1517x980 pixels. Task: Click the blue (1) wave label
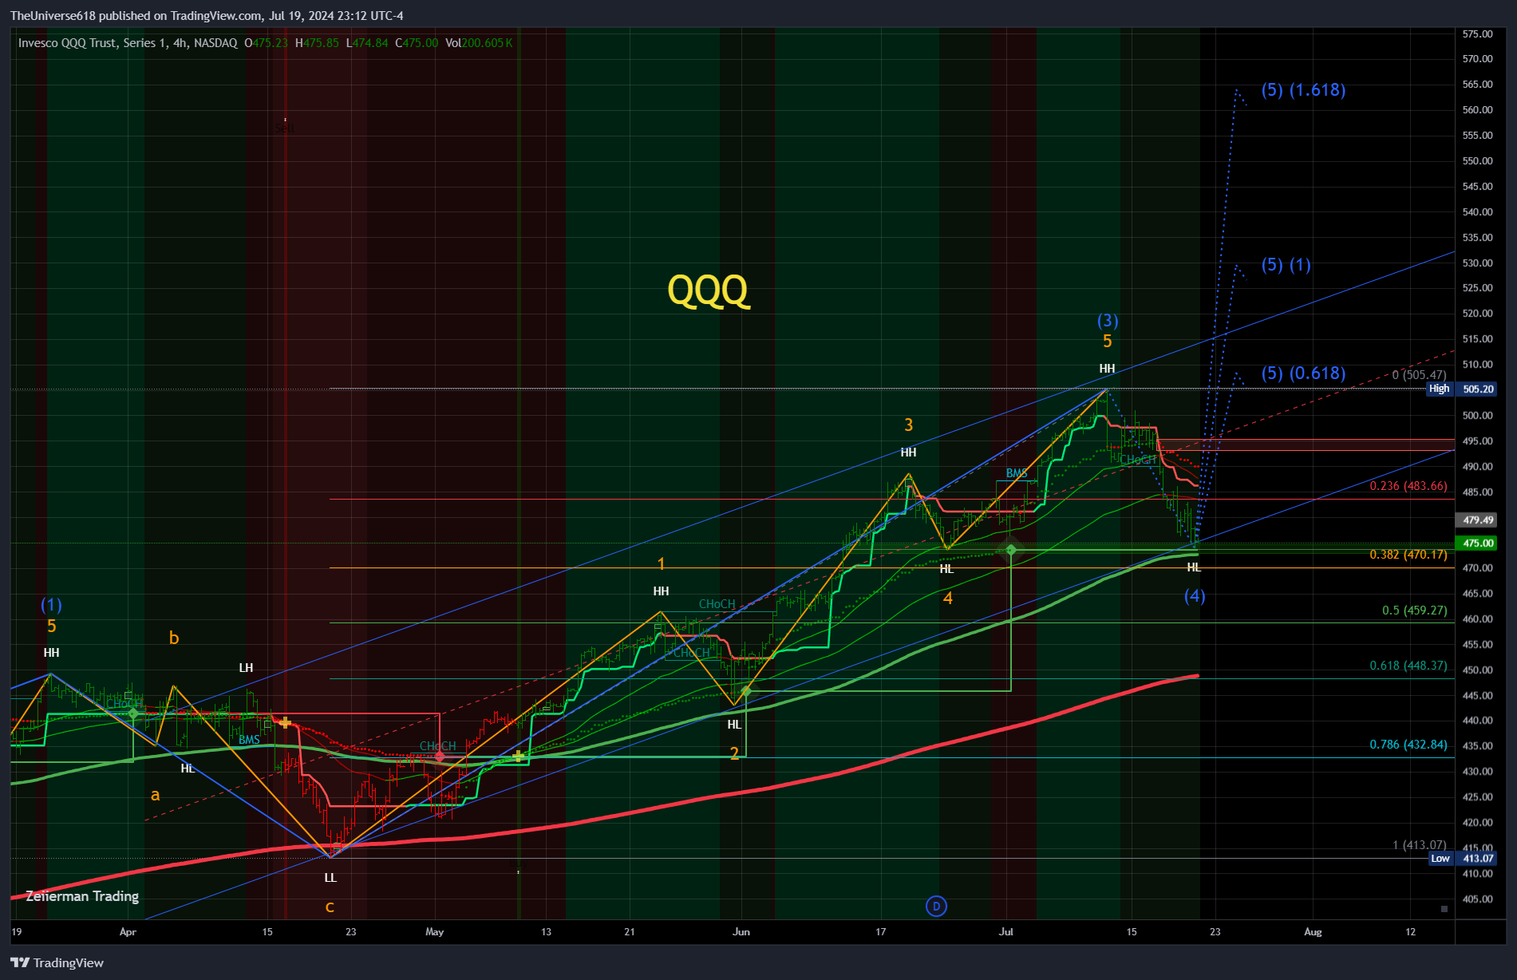coord(51,605)
